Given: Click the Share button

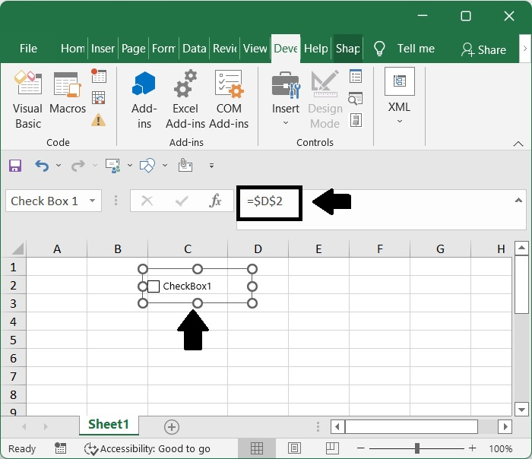Looking at the screenshot, I should tap(483, 49).
